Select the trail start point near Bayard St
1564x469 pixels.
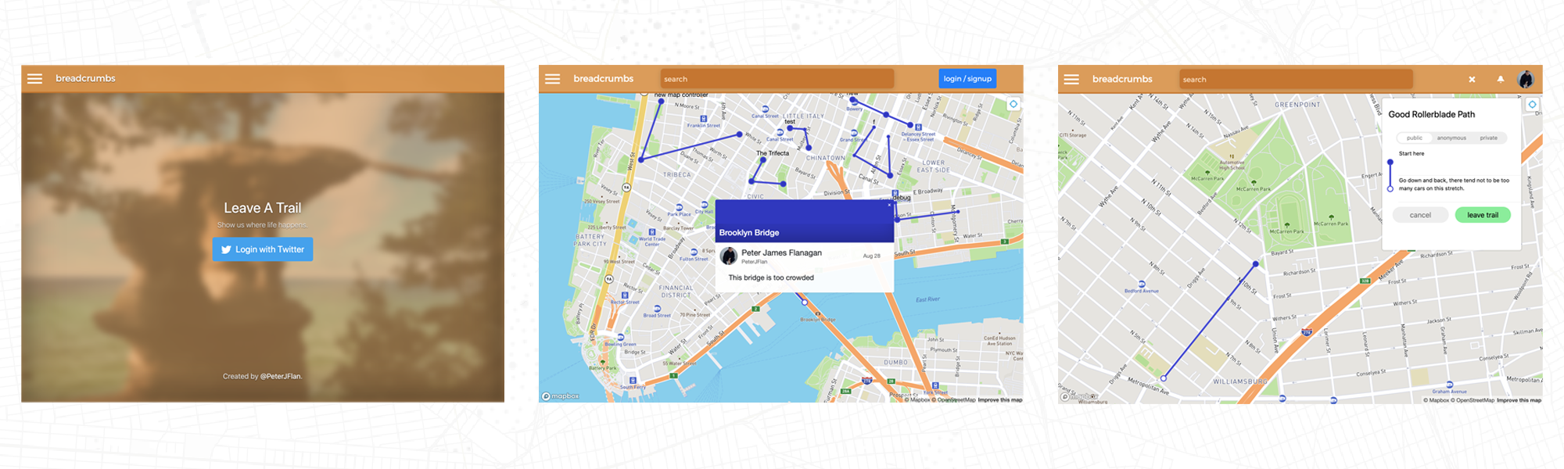click(1256, 264)
